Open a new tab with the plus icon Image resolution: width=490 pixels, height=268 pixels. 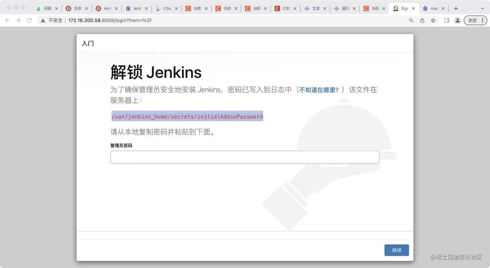click(x=456, y=8)
